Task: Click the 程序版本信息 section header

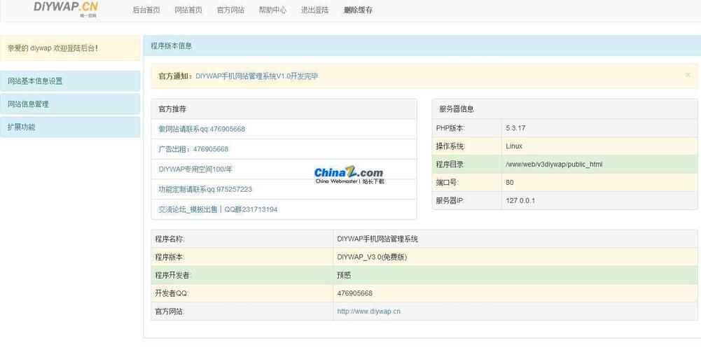Action: click(422, 45)
